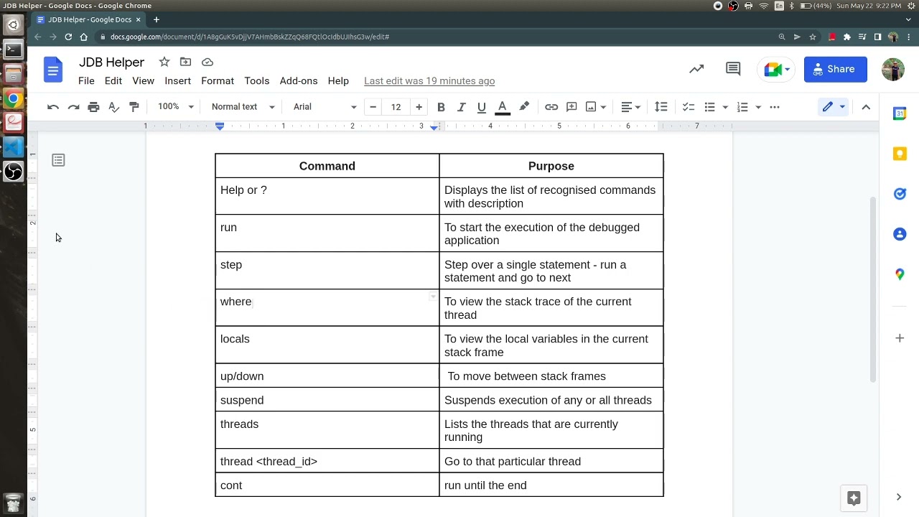Open the File menu

[86, 81]
